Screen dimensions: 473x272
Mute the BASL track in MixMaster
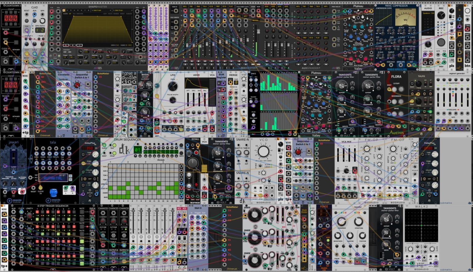[x=185, y=61]
